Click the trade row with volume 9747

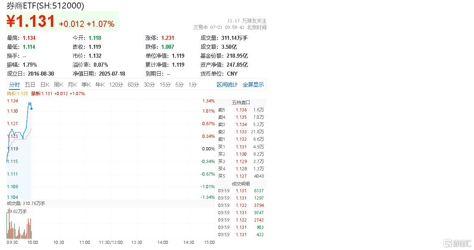pos(241,213)
